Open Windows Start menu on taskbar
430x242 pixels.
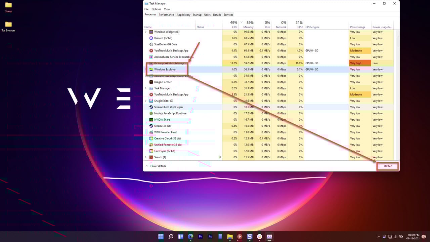click(x=161, y=237)
